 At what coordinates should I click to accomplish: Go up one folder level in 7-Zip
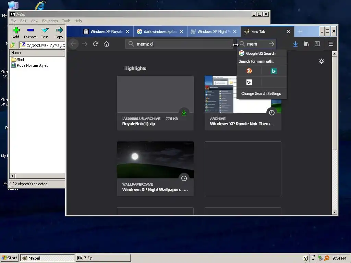13,45
